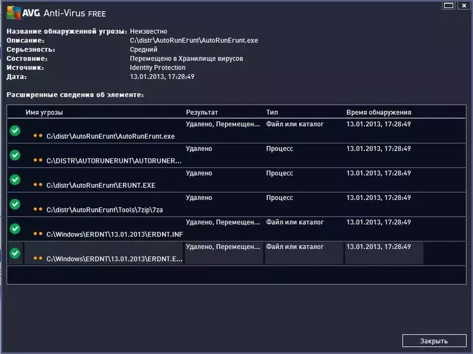Click orange dots beside AutoRunErunt.exe in threat list
This screenshot has height=354, width=473.
pyautogui.click(x=38, y=136)
